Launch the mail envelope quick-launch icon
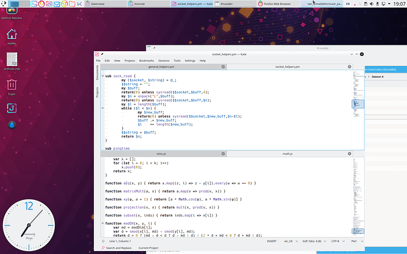 tap(57, 4)
